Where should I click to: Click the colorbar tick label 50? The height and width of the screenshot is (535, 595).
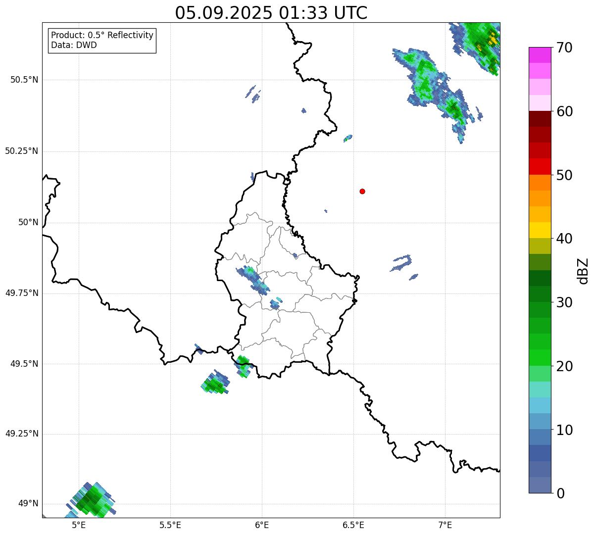click(564, 175)
